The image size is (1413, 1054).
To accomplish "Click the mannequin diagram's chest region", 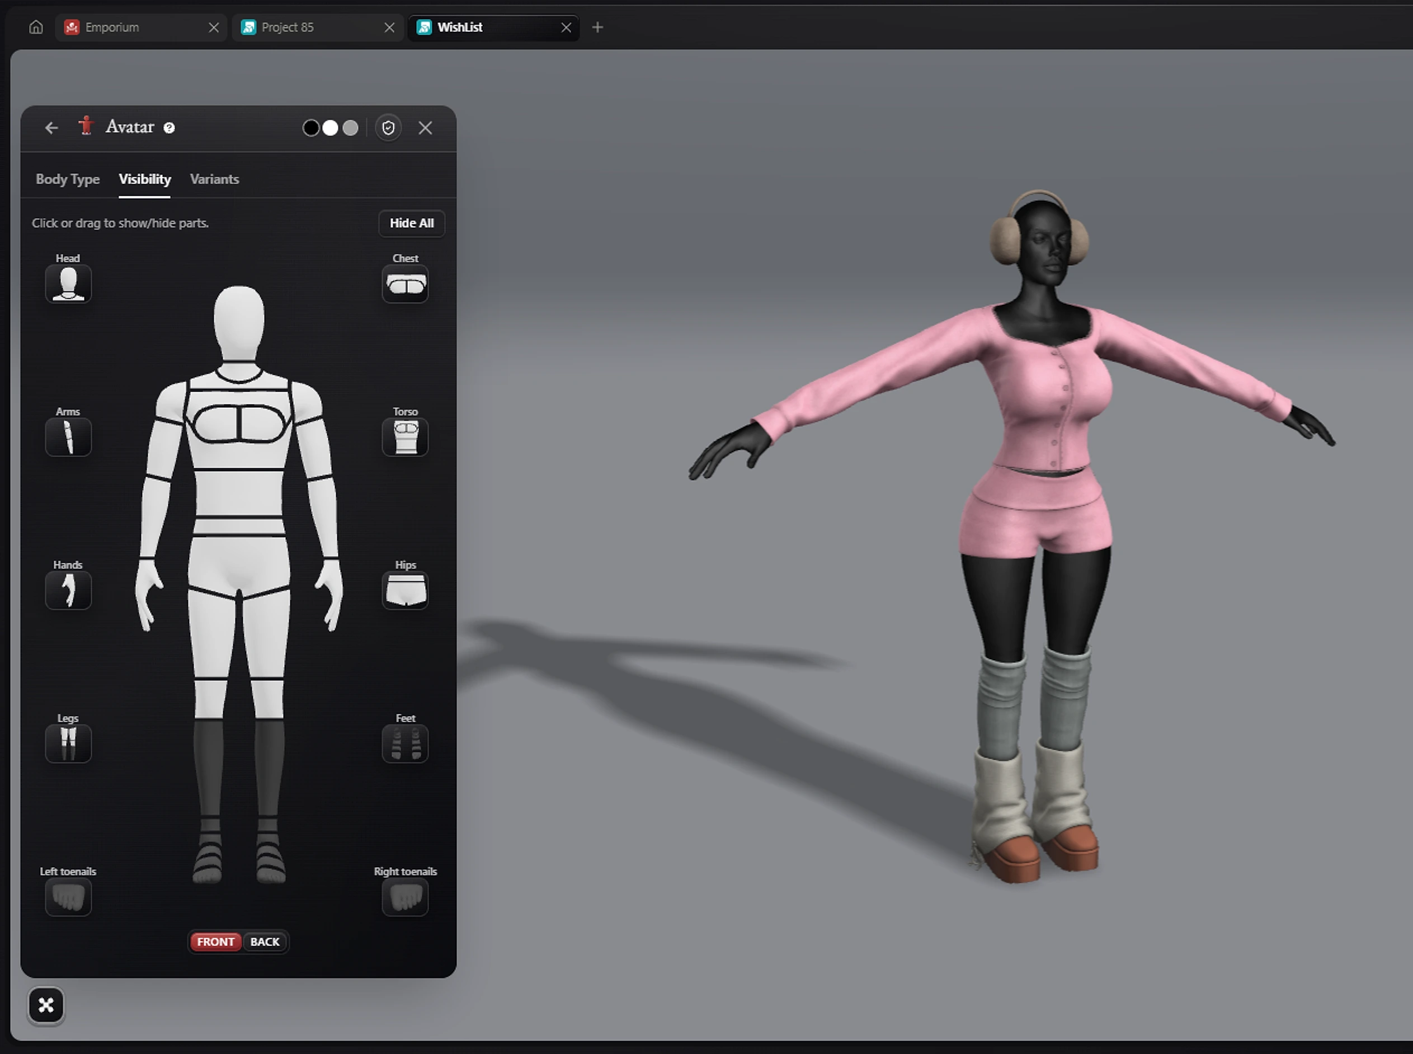I will click(x=239, y=424).
